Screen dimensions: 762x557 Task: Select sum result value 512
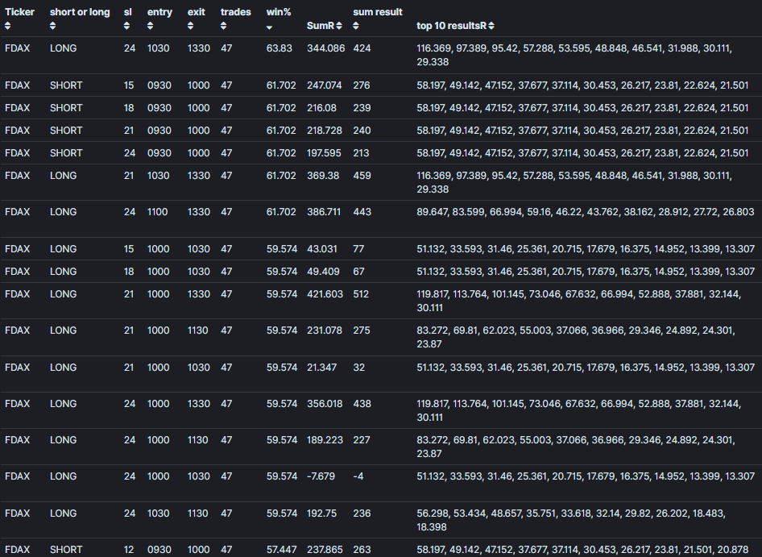pyautogui.click(x=361, y=294)
